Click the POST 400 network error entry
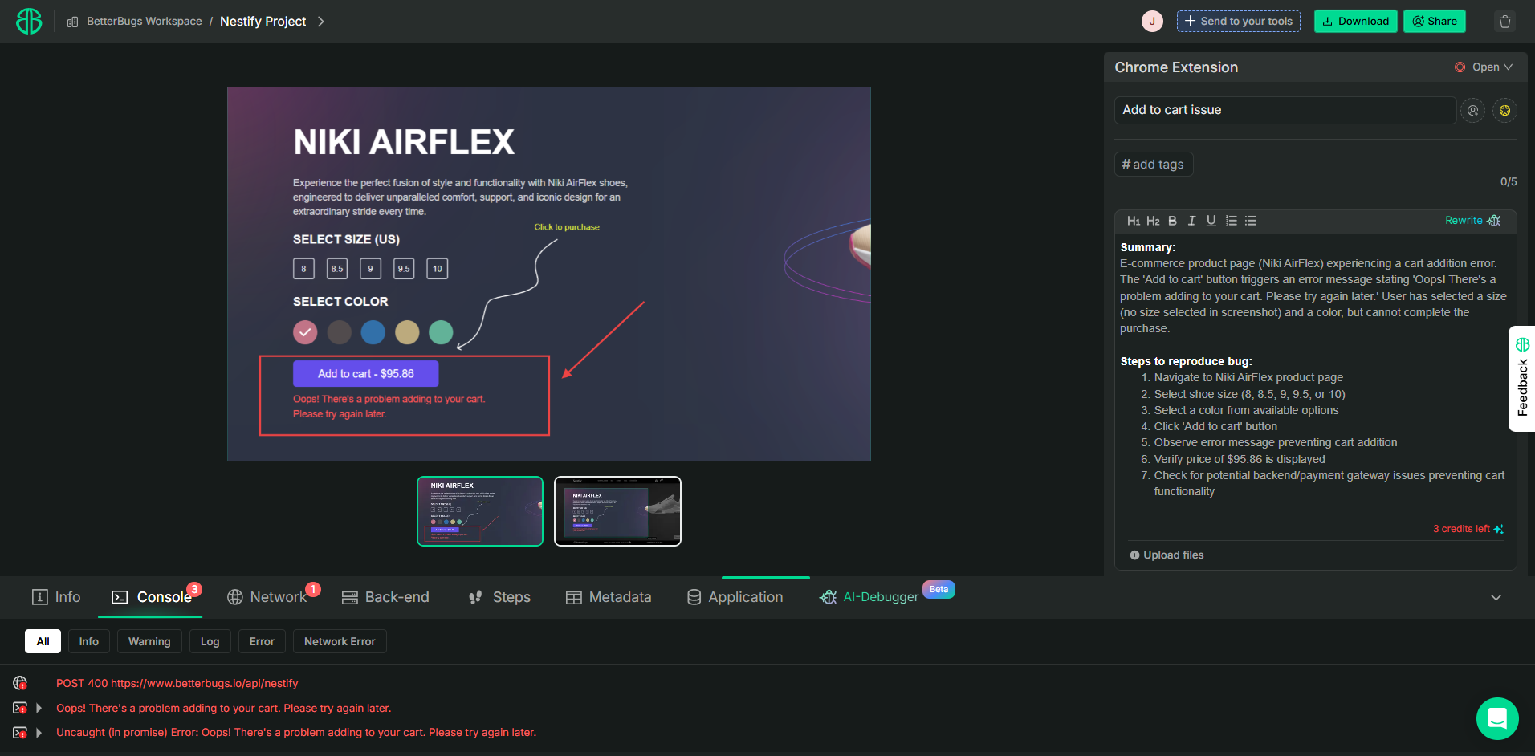 [x=177, y=683]
